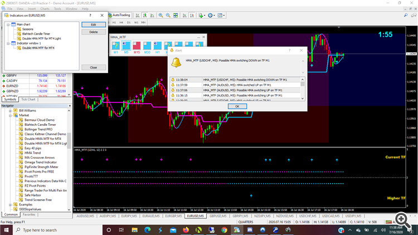Open the GBPUSD,M5 chart tab
The image size is (418, 235).
coord(218,216)
